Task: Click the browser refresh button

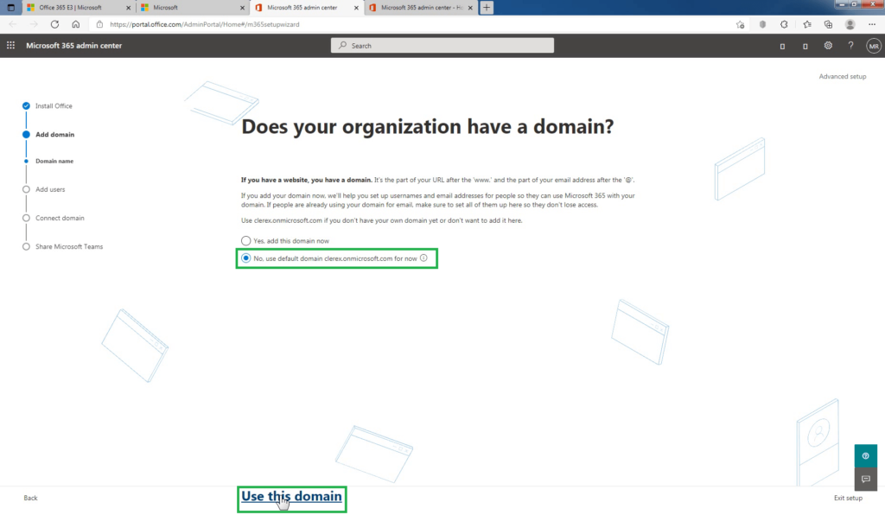Action: tap(54, 24)
